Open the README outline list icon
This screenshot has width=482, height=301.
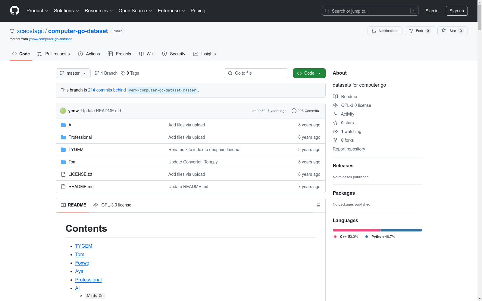coord(318,205)
